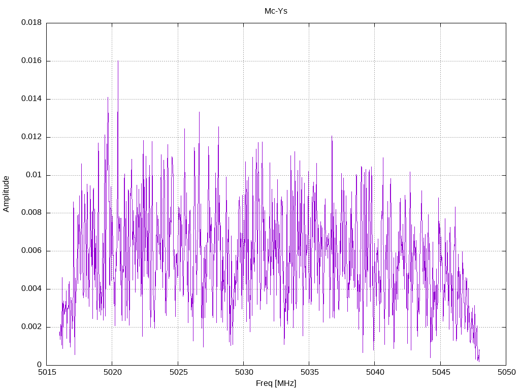Click the 5025 x-axis tick label
Viewport: 520px width, 390px height.
(x=178, y=372)
